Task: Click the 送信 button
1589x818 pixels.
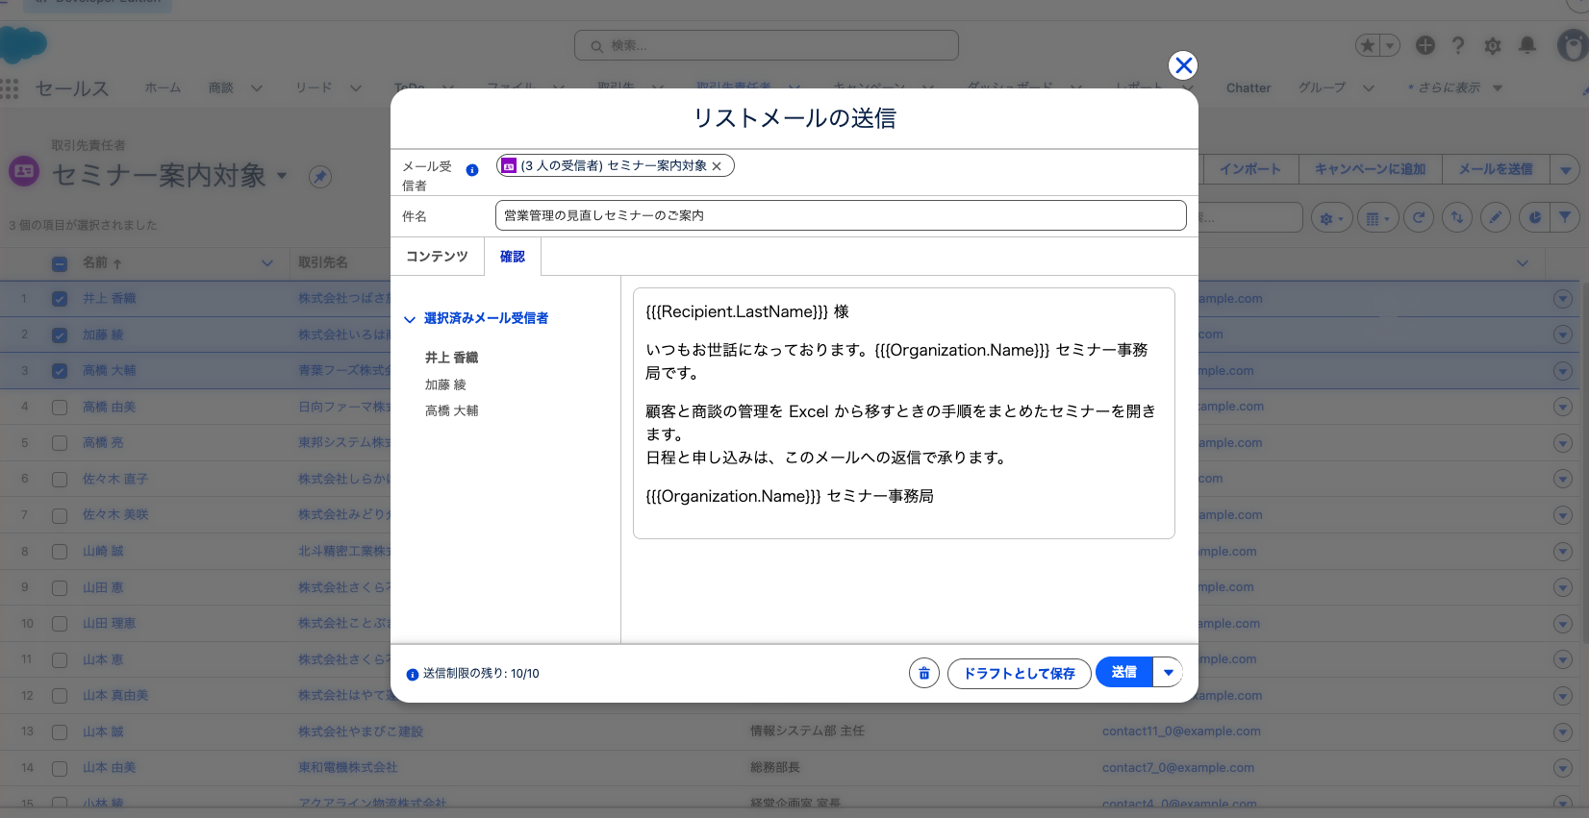Action: (x=1124, y=673)
